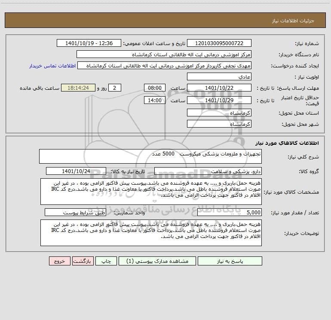331x320 pixels.
Task: Select the need number field 1201030095000722
Action: 219,43
